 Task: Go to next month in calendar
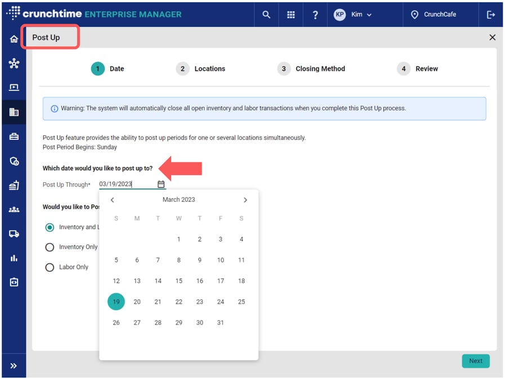(245, 200)
